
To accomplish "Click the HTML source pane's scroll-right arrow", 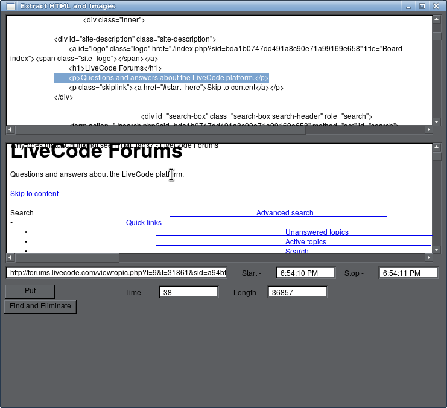I will (428, 129).
